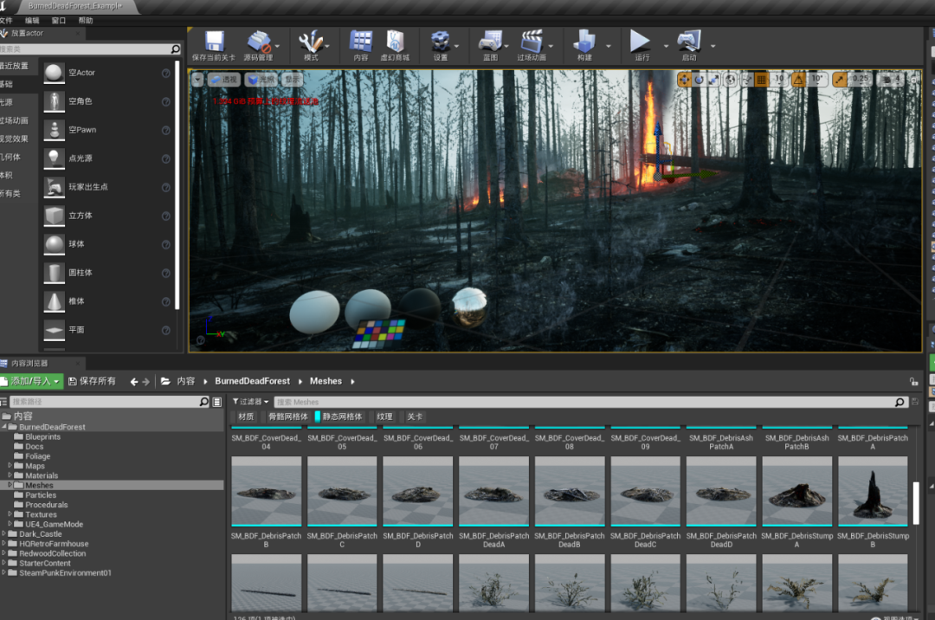
Task: Click the 光照 lit mode button
Action: coord(261,80)
